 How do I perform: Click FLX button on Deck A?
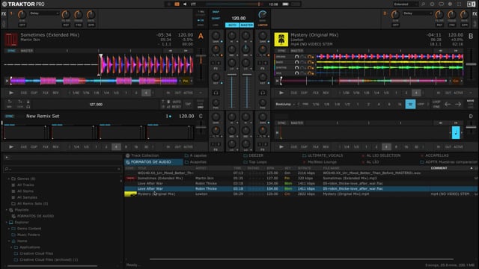pyautogui.click(x=46, y=93)
